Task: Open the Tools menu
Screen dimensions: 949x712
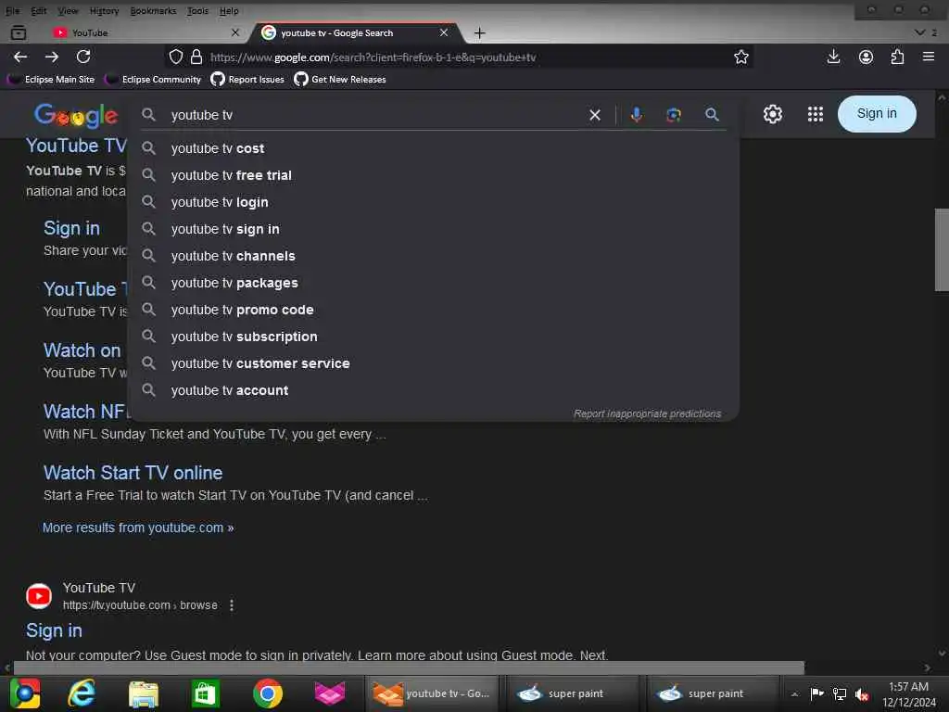Action: tap(197, 11)
